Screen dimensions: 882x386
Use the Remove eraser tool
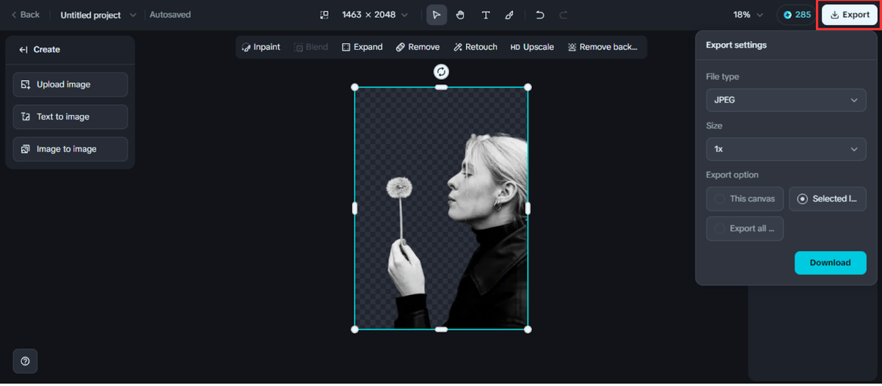tap(418, 47)
